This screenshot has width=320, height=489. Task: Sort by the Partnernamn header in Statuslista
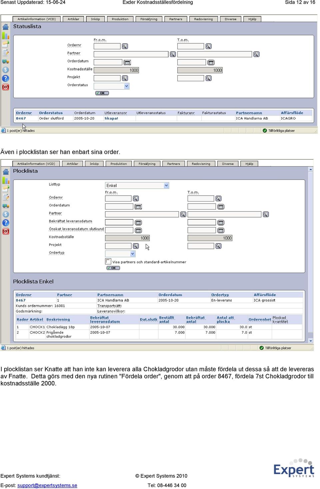249,113
